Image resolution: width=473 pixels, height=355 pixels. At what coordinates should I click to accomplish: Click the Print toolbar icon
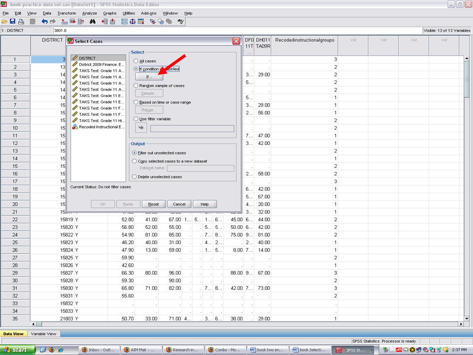pyautogui.click(x=21, y=22)
